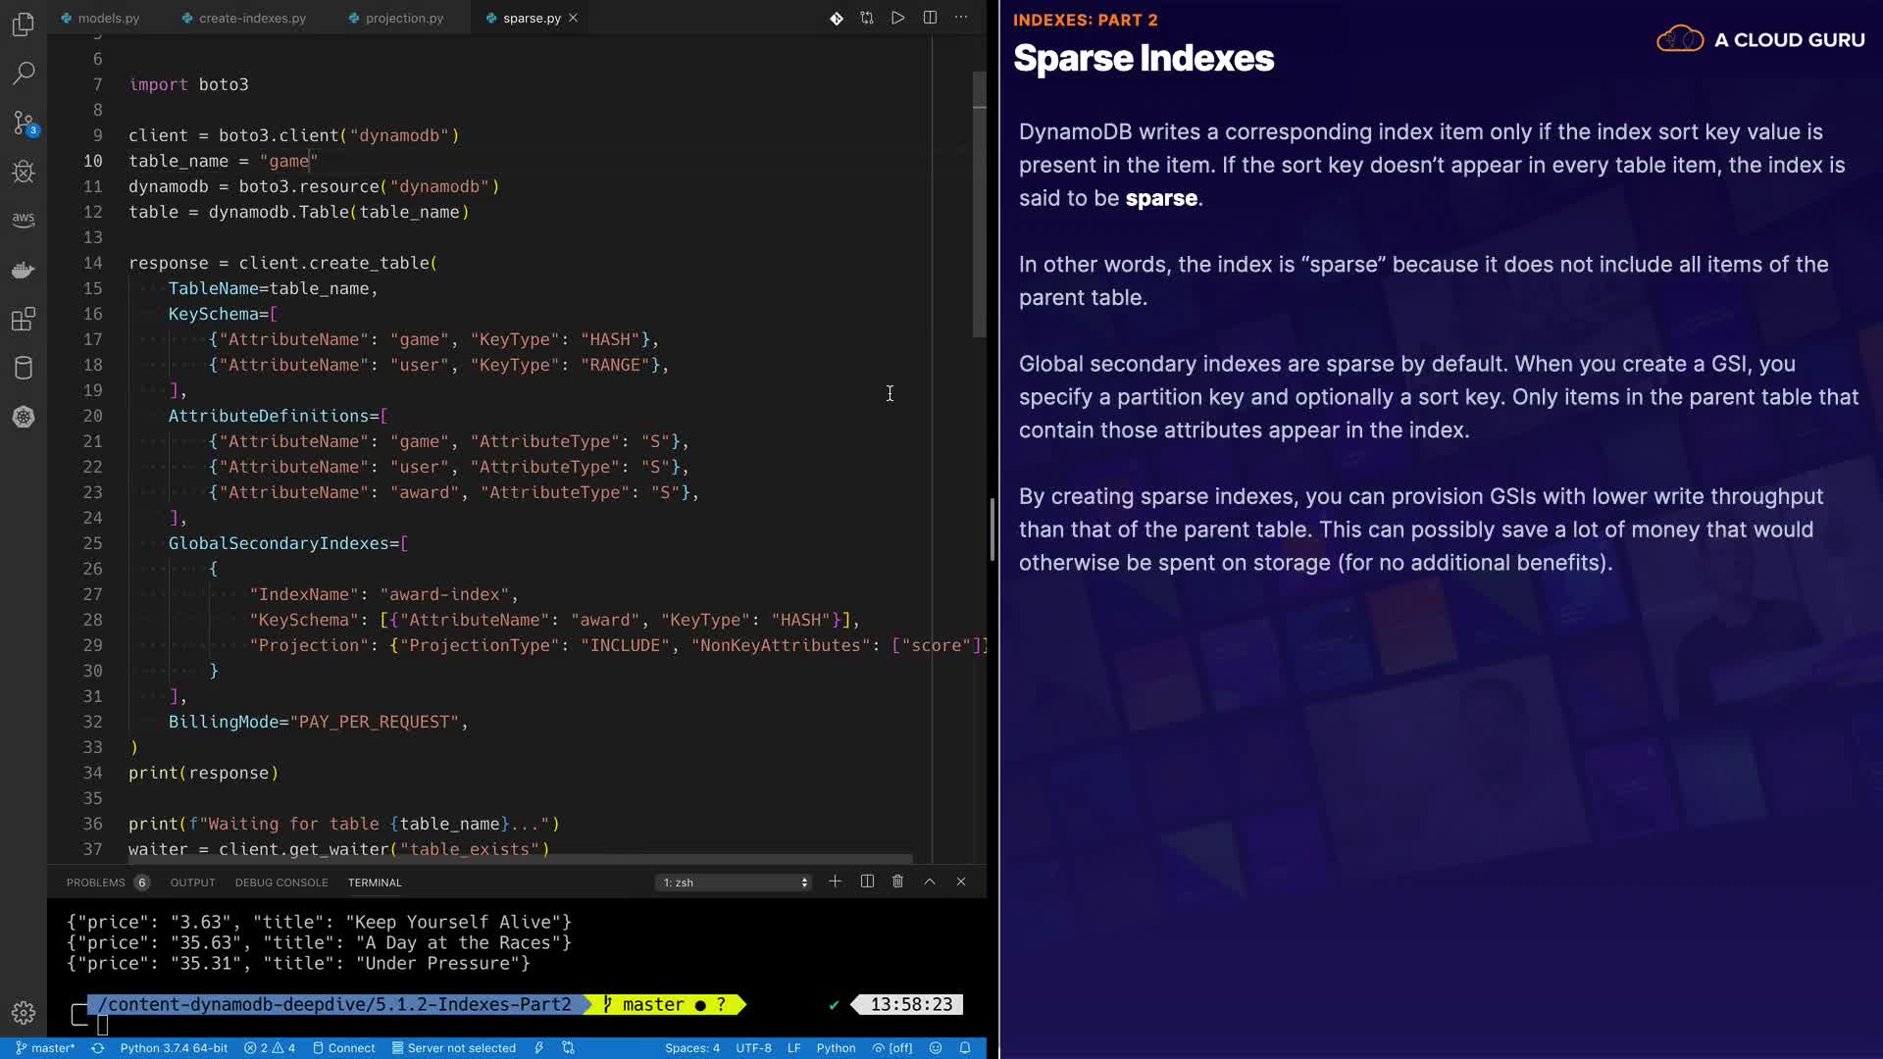Open the Source Control view with its badge
The width and height of the screenshot is (1883, 1059).
pos(24,123)
